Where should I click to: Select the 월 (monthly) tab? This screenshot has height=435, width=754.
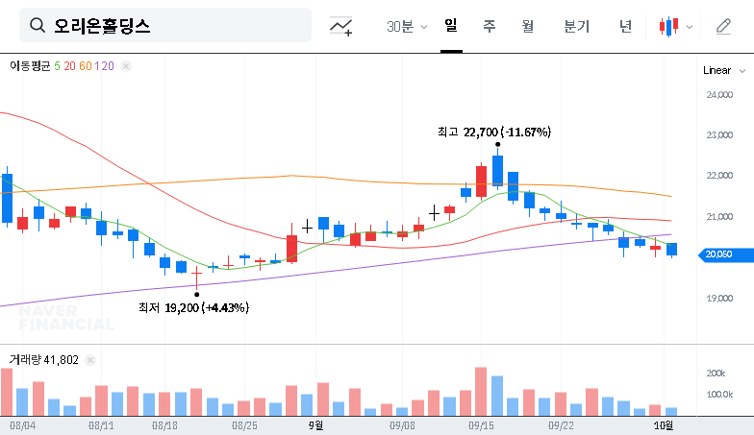click(x=527, y=26)
